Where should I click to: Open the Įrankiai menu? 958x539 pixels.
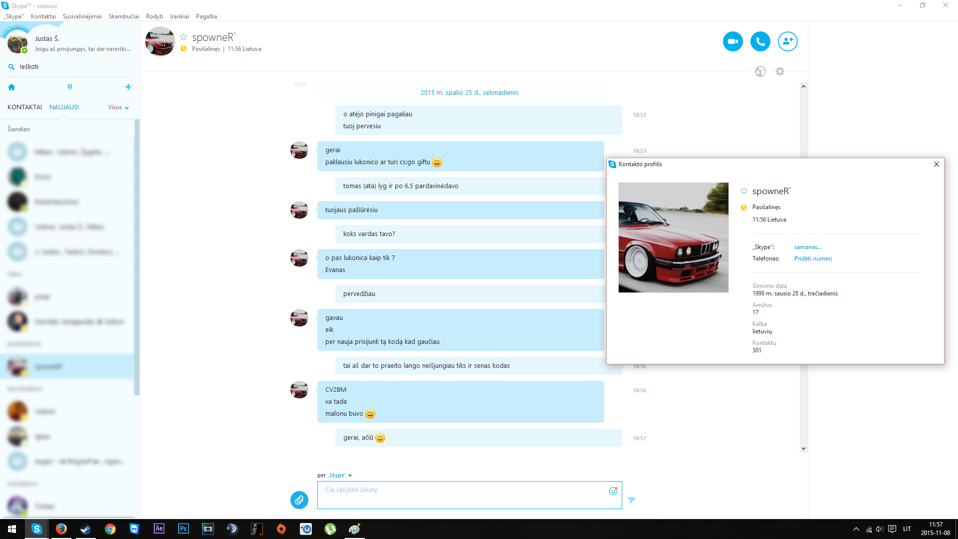180,16
